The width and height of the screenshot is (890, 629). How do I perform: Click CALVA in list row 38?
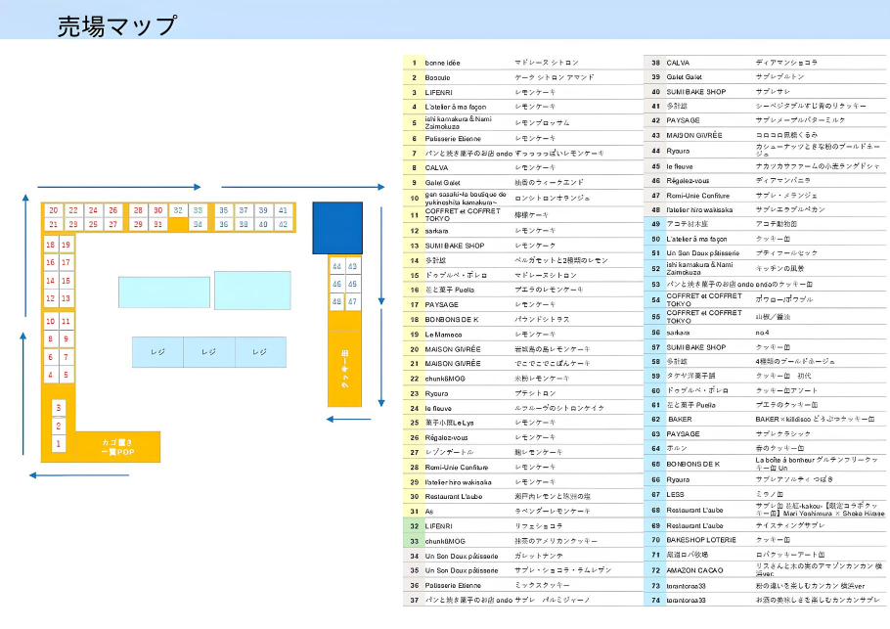coord(678,63)
